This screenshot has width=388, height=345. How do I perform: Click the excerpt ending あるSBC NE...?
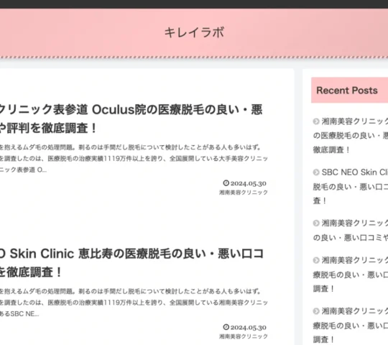(134, 303)
